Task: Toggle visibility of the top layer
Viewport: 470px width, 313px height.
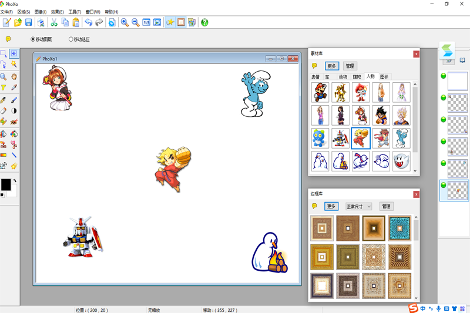Action: (x=444, y=76)
